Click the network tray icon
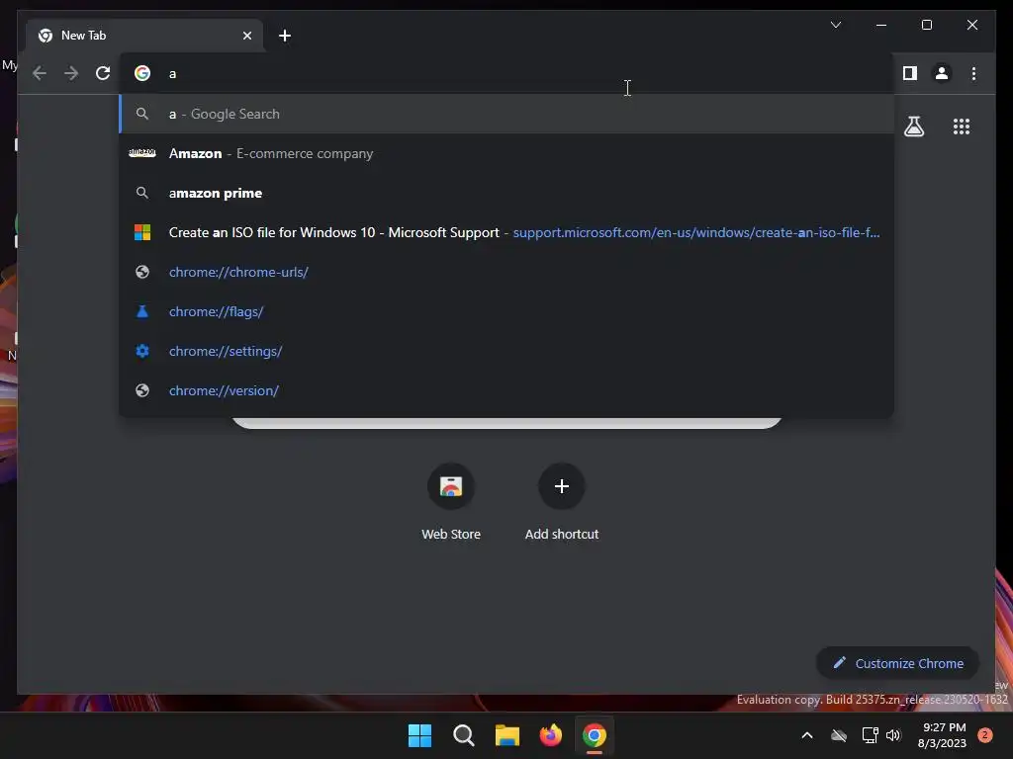This screenshot has height=759, width=1013. click(870, 735)
